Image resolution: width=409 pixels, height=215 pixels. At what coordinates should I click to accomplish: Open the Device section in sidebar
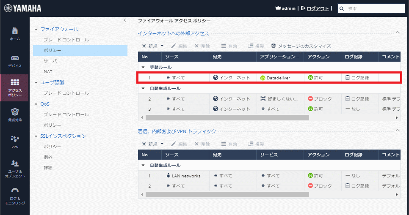click(x=15, y=61)
